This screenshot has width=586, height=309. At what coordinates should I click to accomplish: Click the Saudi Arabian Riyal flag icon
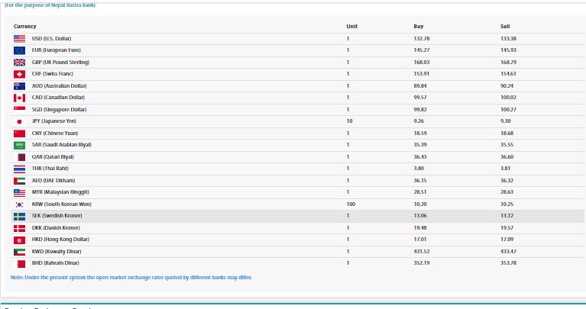click(20, 145)
